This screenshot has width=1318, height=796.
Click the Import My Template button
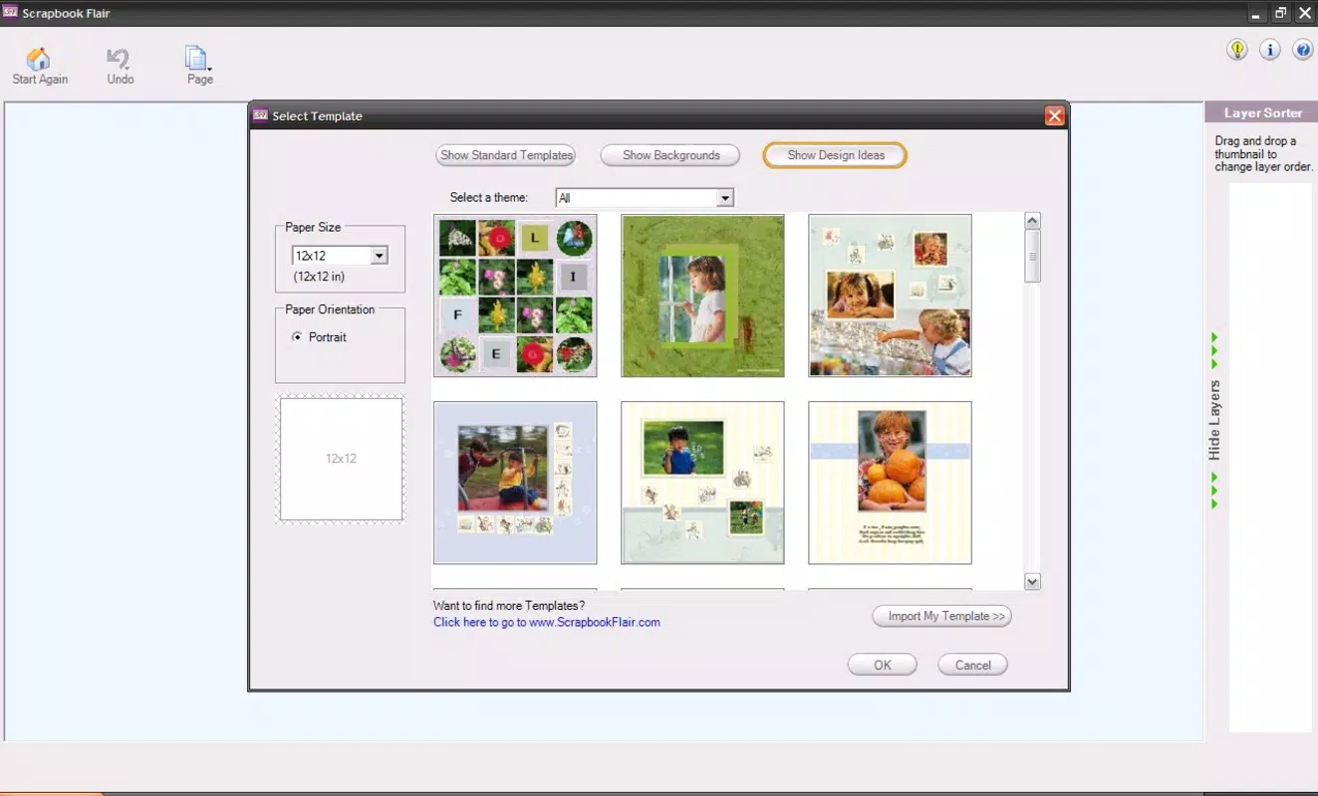(942, 616)
